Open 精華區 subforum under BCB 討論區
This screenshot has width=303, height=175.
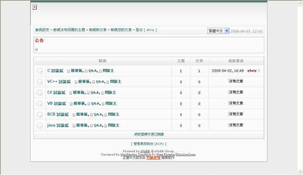(82, 114)
